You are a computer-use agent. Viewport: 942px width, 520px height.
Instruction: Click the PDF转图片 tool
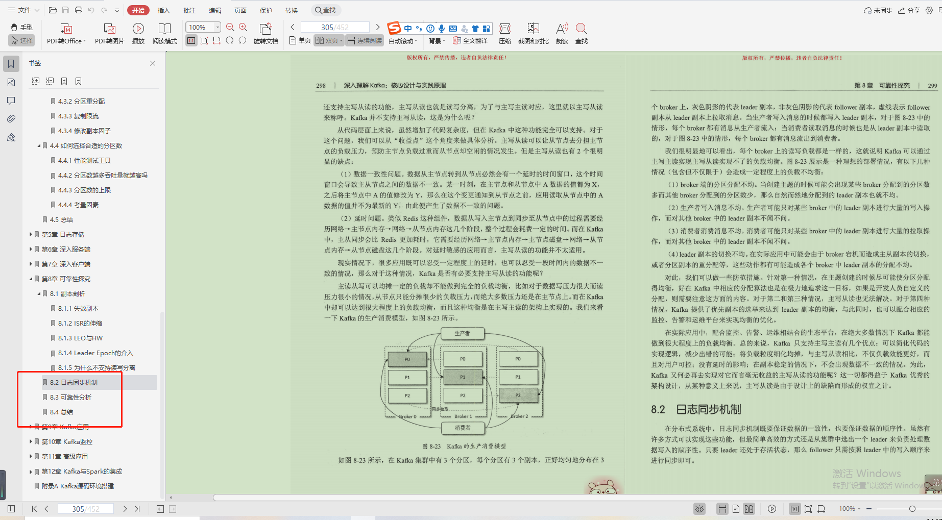(110, 34)
